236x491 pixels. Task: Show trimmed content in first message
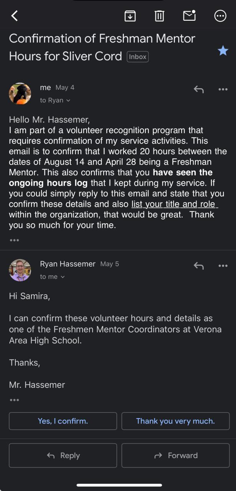coord(14,240)
